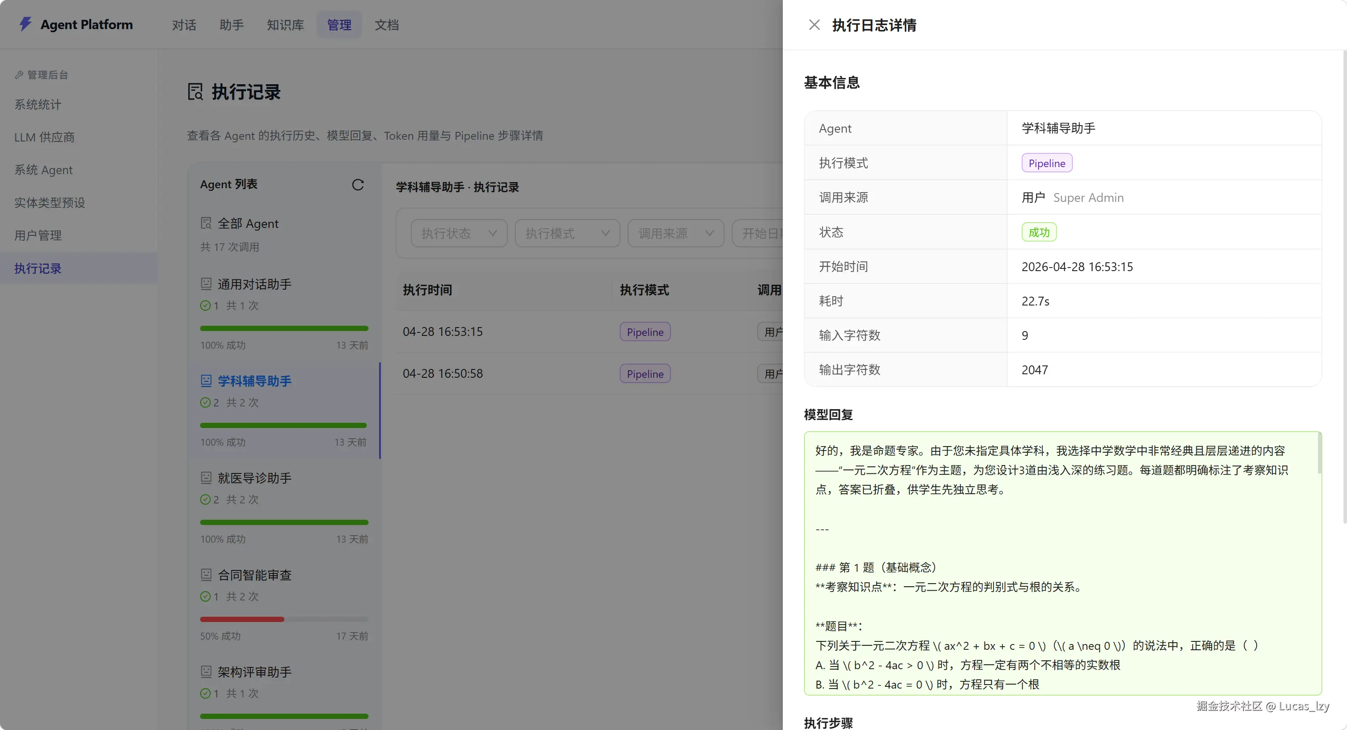The height and width of the screenshot is (730, 1347).
Task: Click the 模型回复 inner scrollbar
Action: pos(1319,453)
